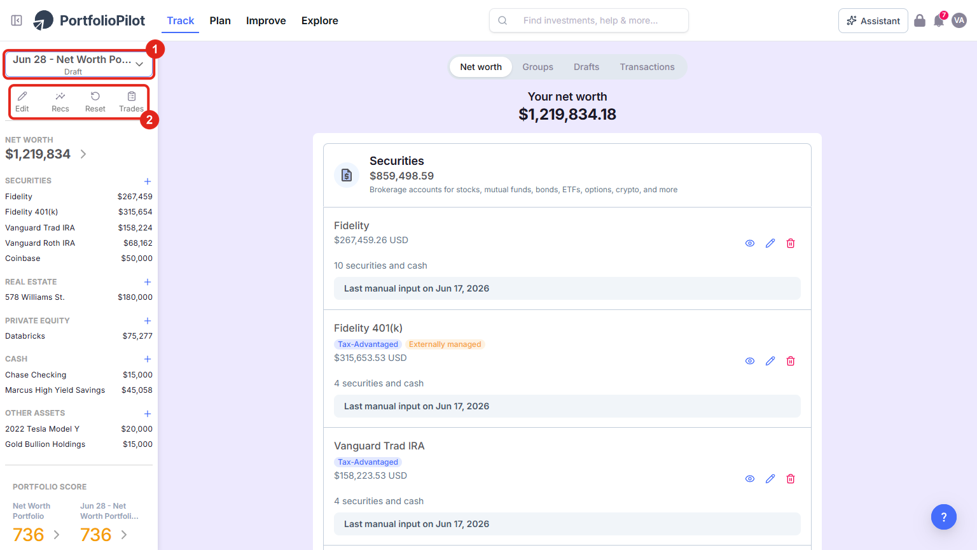Click Fidelity 401(k) Tax-Advantaged tag
The width and height of the screenshot is (977, 550).
[368, 344]
